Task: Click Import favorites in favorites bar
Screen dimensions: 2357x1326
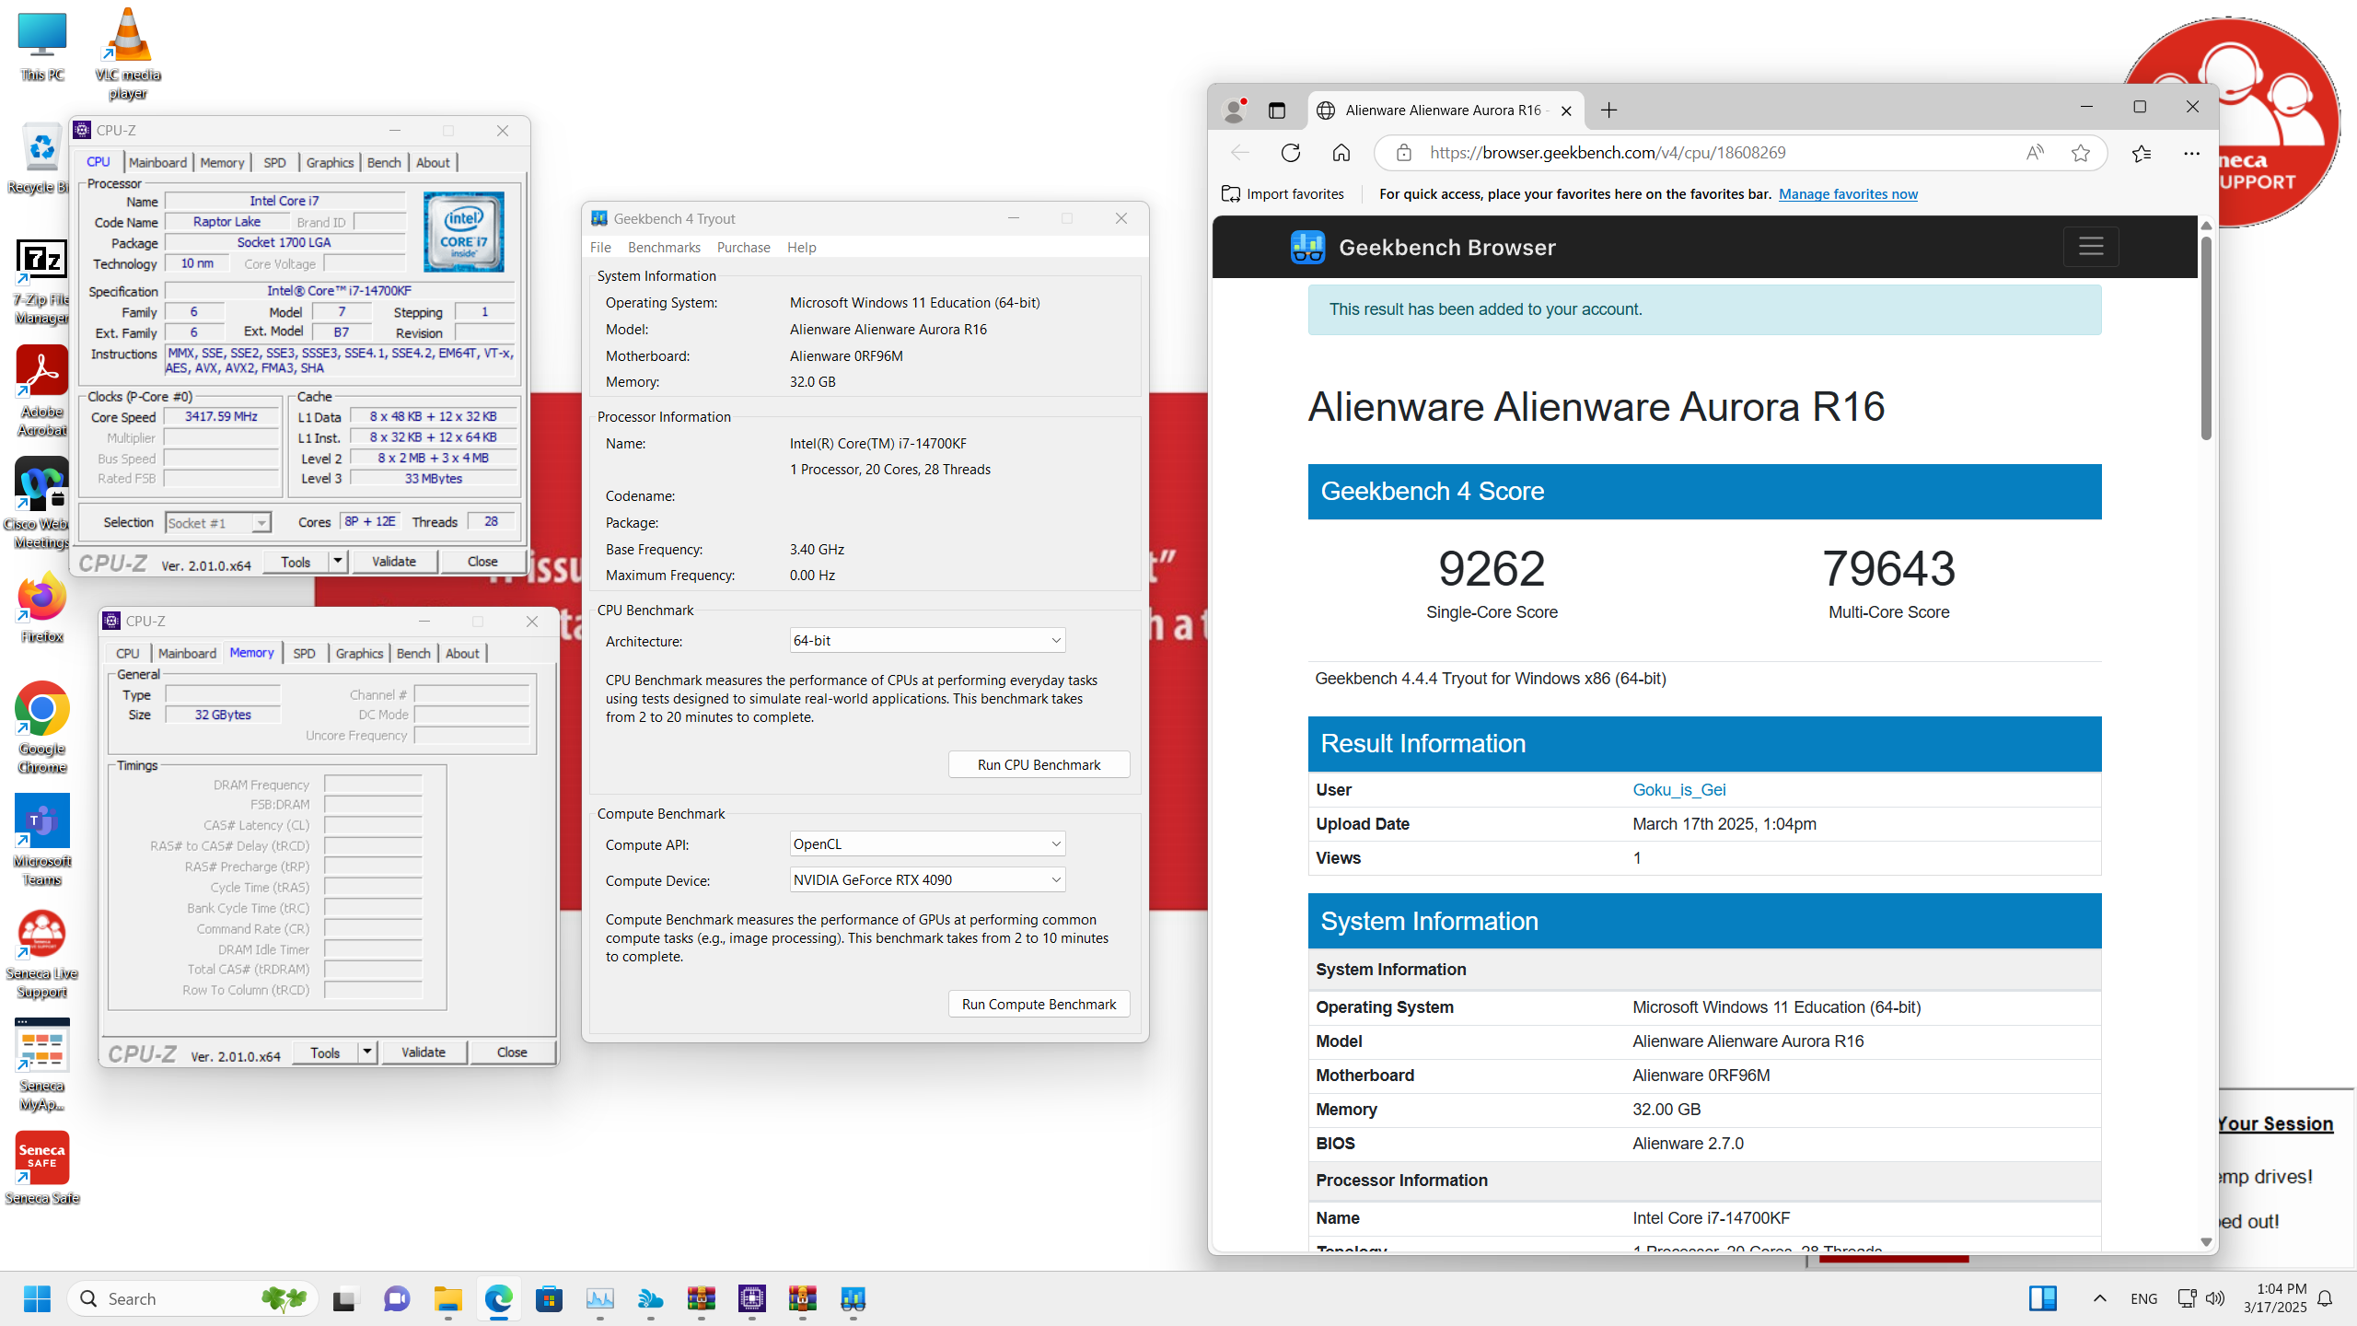Action: (1283, 193)
